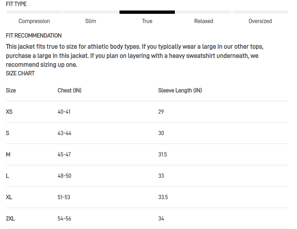Click the Sleeve Length (IN) column header

pyautogui.click(x=180, y=90)
